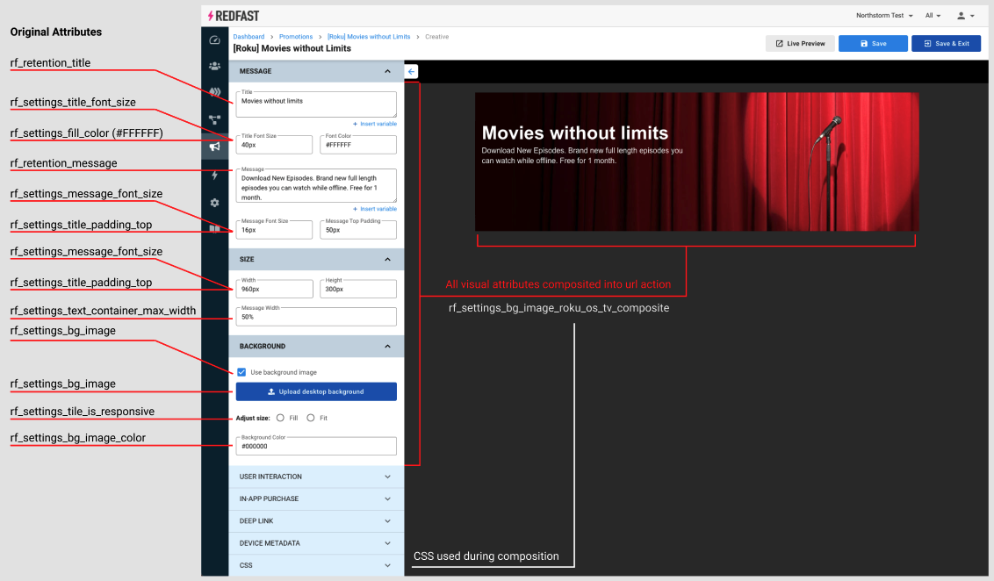Click the Message text area
The image size is (994, 581).
point(316,186)
